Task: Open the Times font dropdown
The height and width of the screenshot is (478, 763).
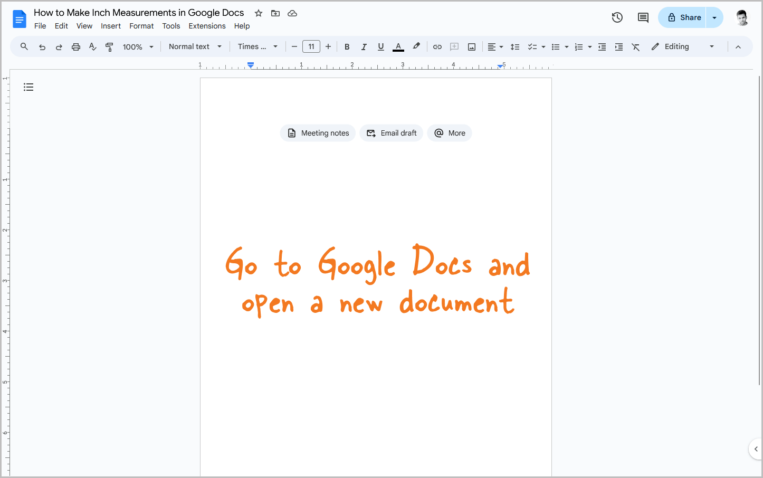Action: [x=257, y=46]
